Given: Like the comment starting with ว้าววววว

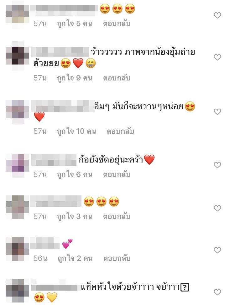Looking at the screenshot, I should click(217, 57).
